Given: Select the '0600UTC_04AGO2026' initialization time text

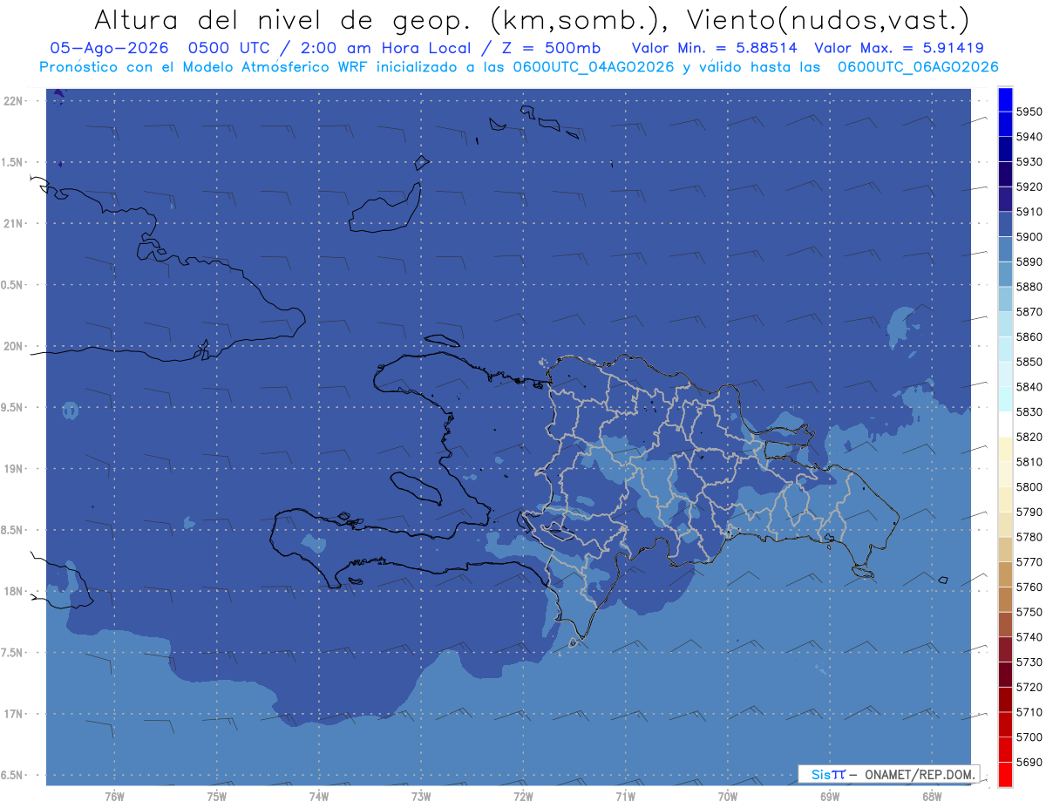Looking at the screenshot, I should click(x=593, y=67).
